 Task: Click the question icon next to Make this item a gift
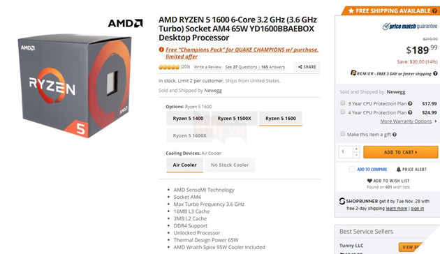click(395, 135)
